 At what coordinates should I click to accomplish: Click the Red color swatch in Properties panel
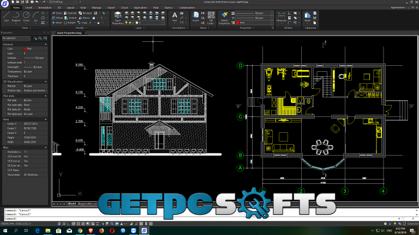pos(25,49)
